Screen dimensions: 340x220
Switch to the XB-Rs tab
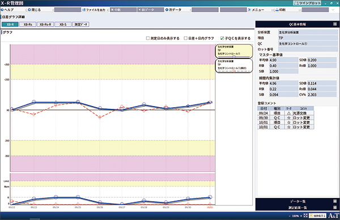click(x=28, y=24)
